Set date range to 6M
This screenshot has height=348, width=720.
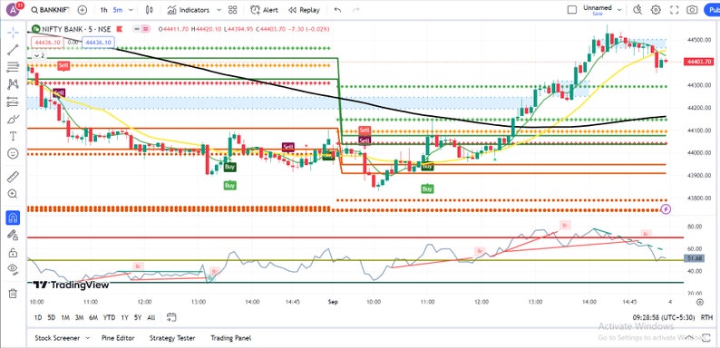point(93,317)
